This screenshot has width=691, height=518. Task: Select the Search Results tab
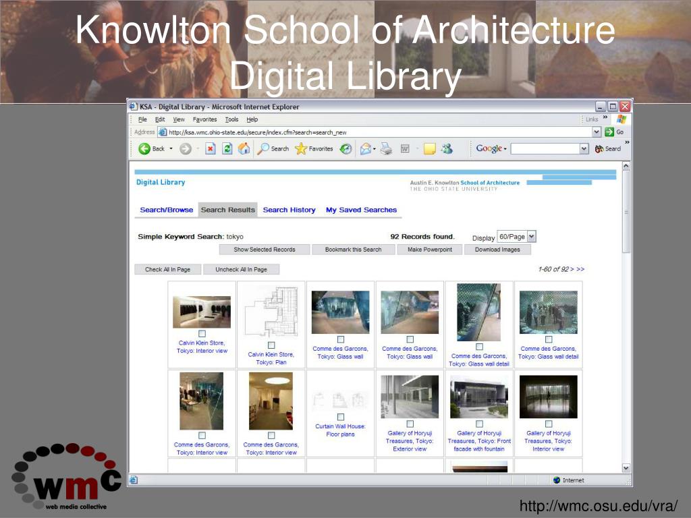tap(228, 210)
